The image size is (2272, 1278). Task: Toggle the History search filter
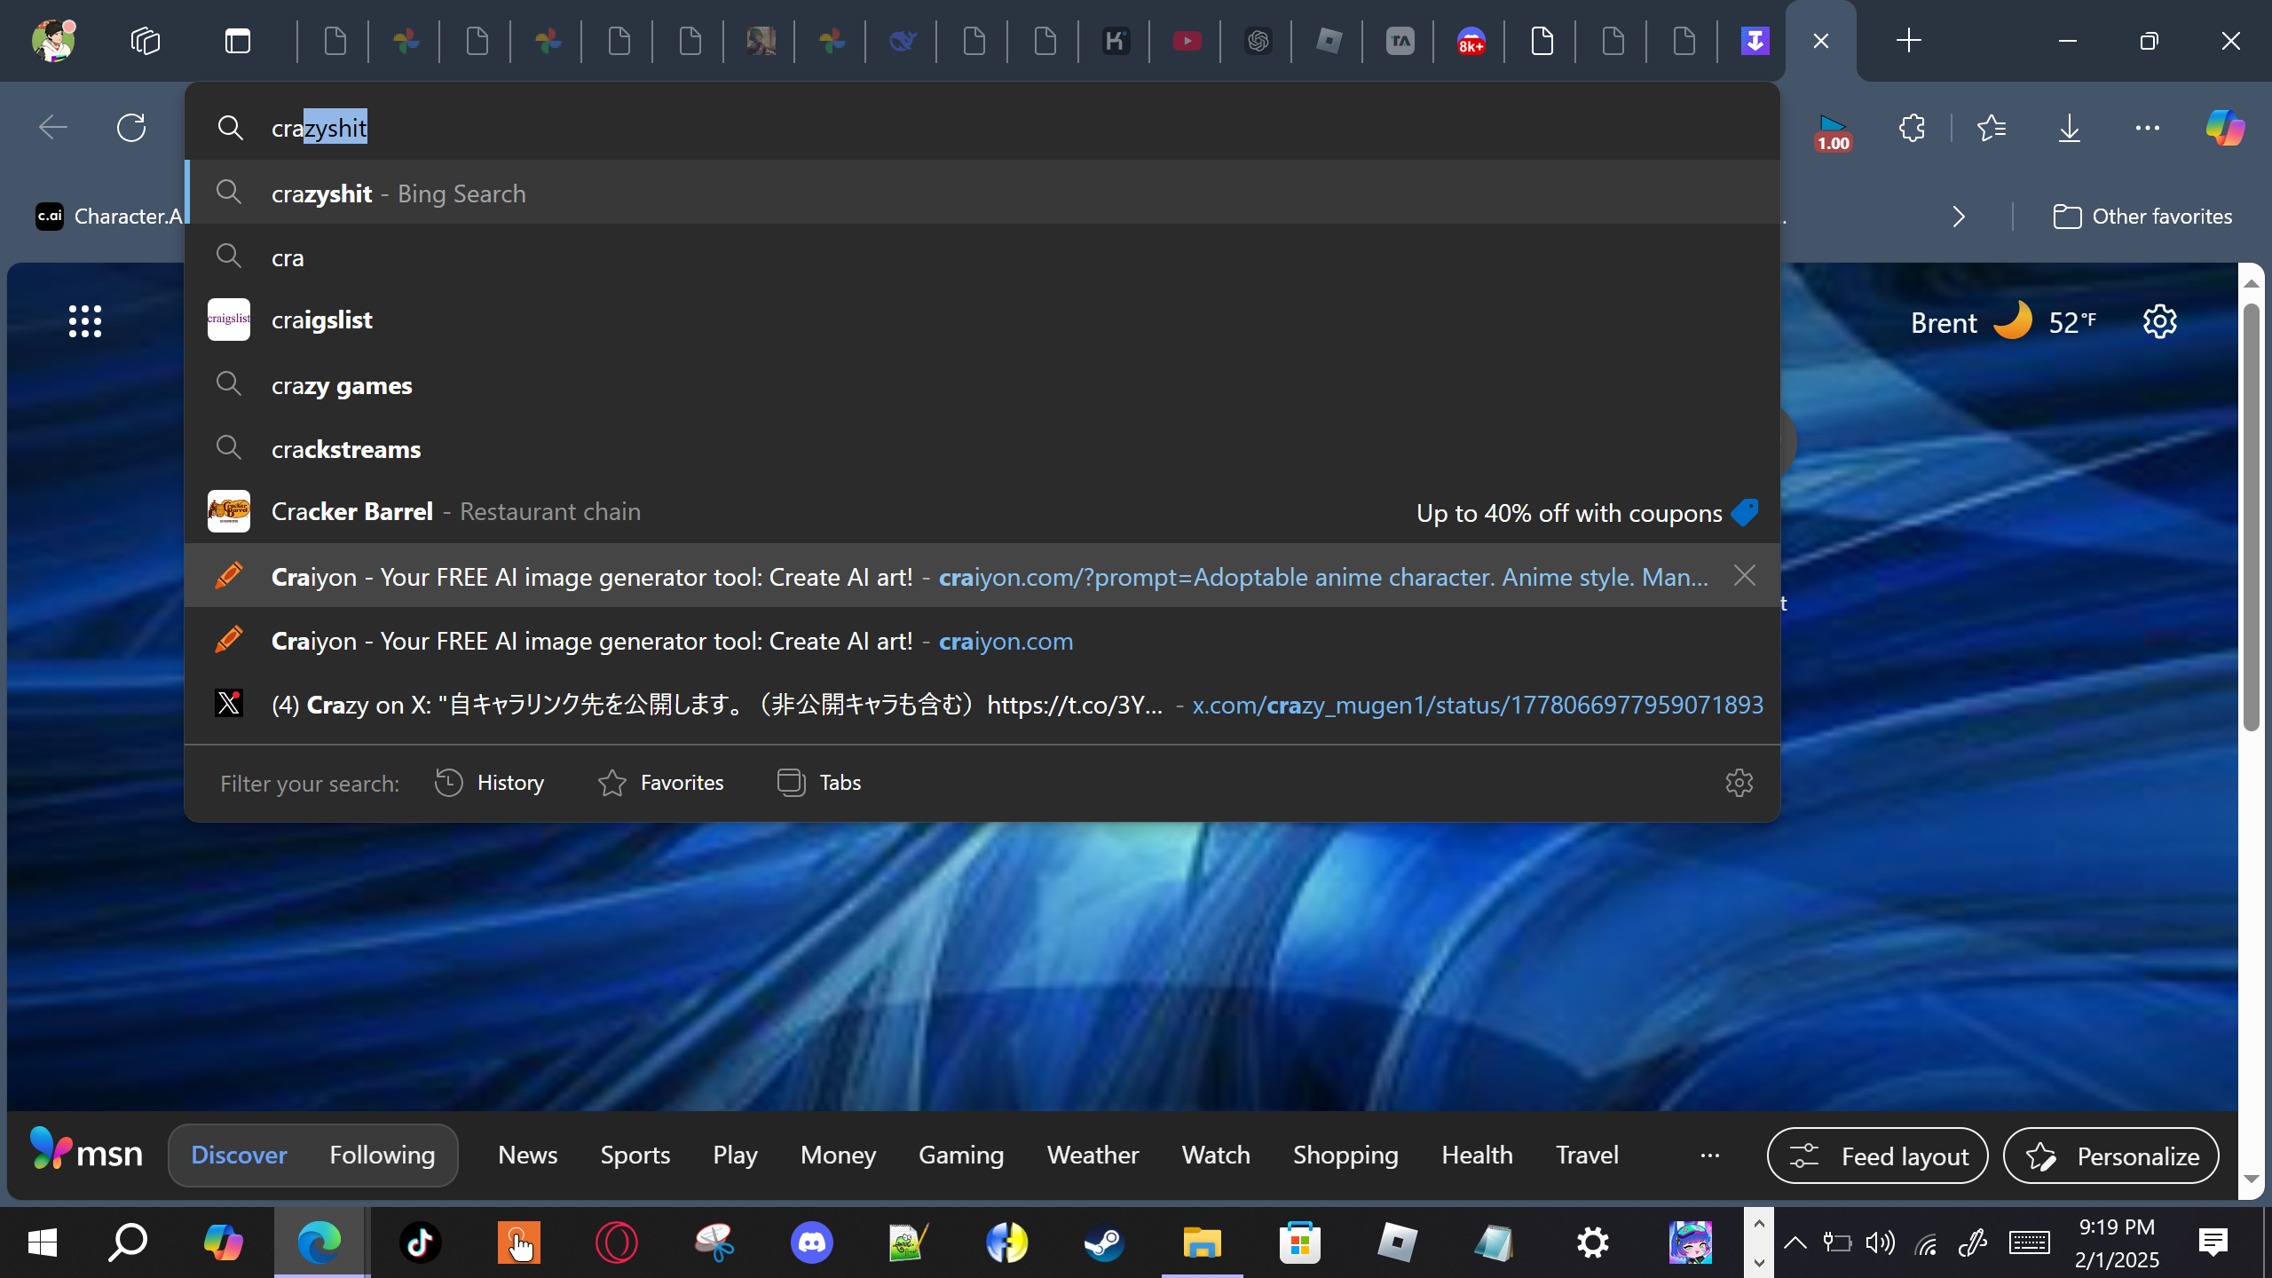point(490,783)
